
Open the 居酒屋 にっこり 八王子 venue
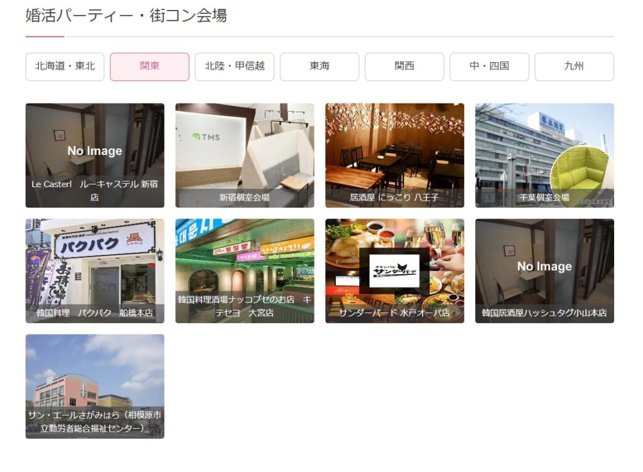coord(394,154)
